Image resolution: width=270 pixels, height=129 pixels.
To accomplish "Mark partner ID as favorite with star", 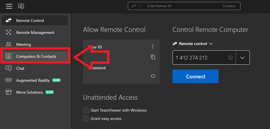I will 230,58.
